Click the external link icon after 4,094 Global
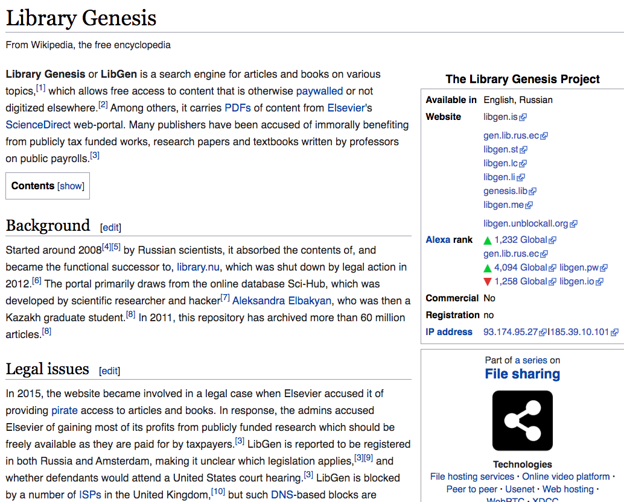 click(552, 268)
